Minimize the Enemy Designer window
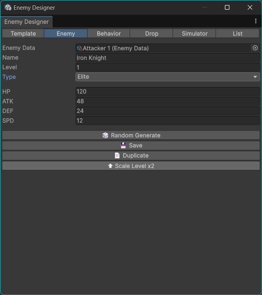 click(205, 7)
